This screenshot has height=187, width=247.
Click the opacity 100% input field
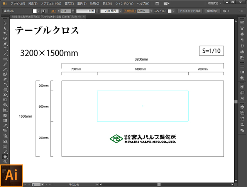[x=143, y=11]
